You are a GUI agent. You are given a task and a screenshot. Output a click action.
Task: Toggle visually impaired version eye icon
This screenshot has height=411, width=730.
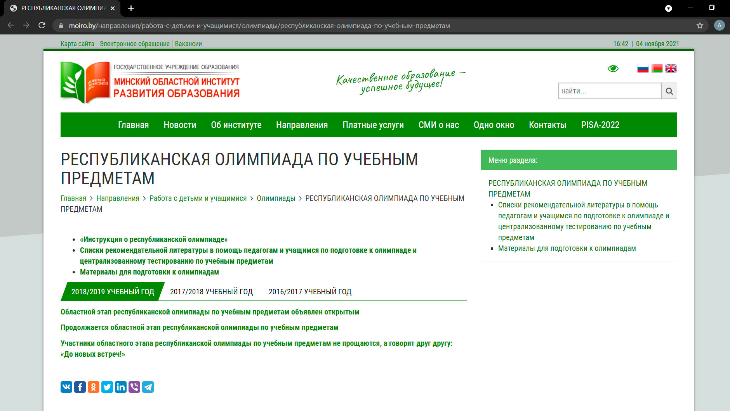click(613, 69)
